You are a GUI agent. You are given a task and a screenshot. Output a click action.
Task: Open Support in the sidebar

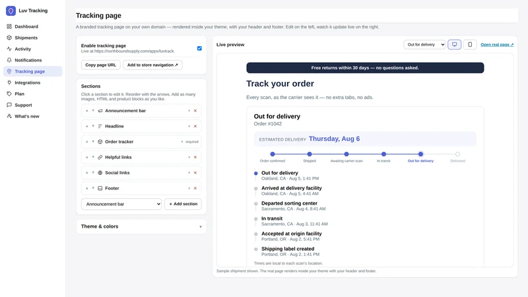tap(32, 105)
